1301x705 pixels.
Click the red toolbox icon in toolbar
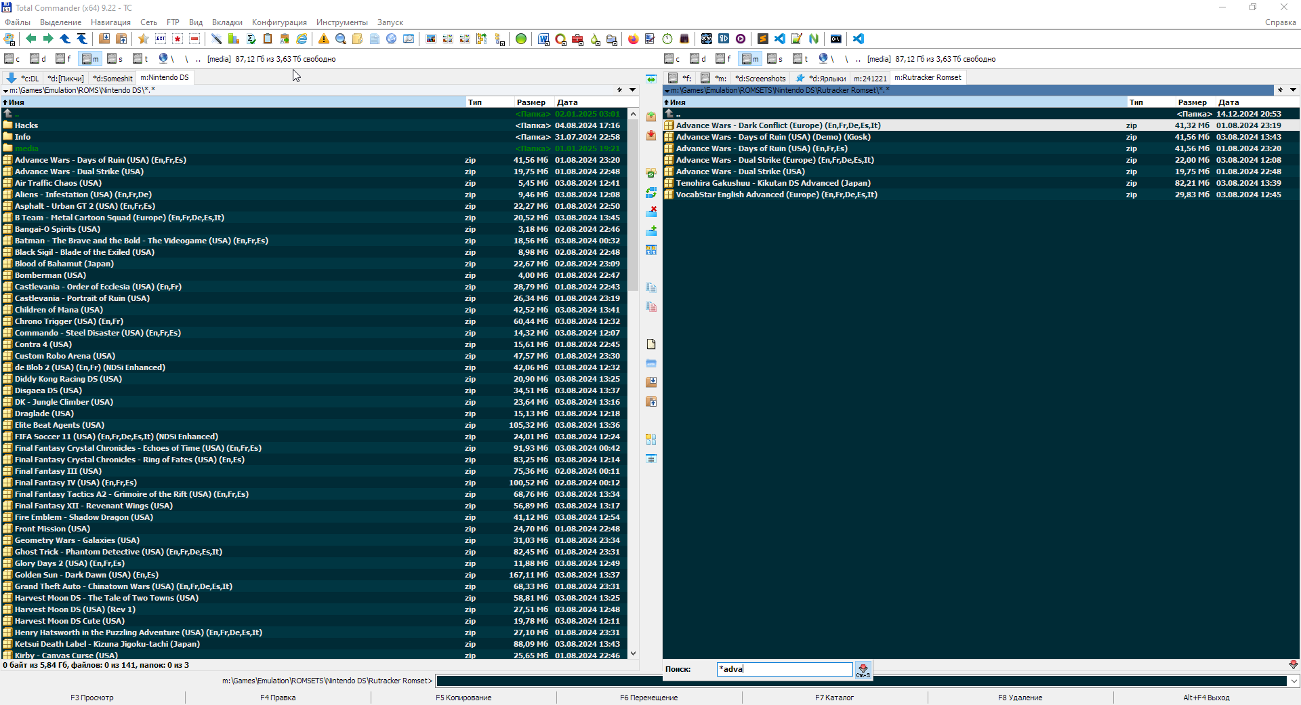[x=577, y=39]
